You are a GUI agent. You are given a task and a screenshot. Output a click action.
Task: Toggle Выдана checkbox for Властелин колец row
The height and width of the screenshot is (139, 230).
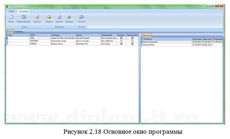[x=121, y=41]
